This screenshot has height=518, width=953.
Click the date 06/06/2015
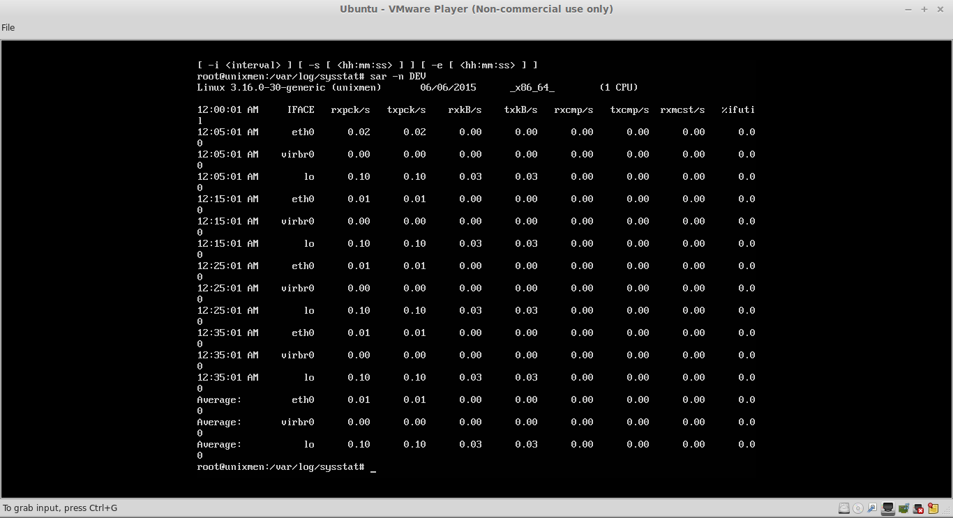(x=449, y=87)
